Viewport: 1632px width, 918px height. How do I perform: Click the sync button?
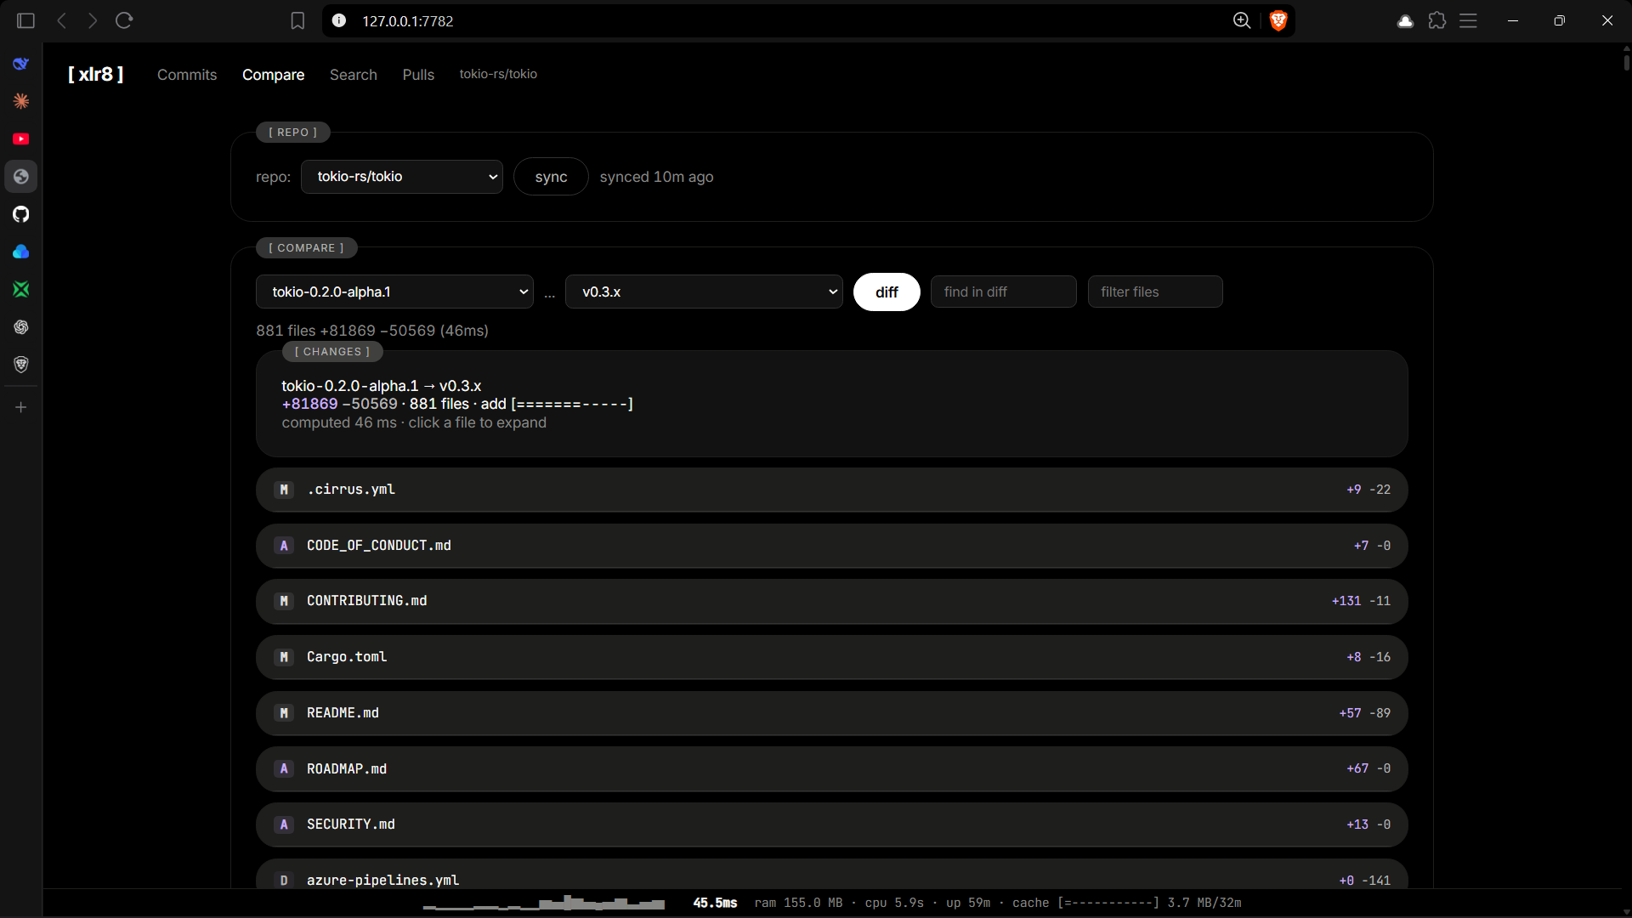tap(551, 177)
